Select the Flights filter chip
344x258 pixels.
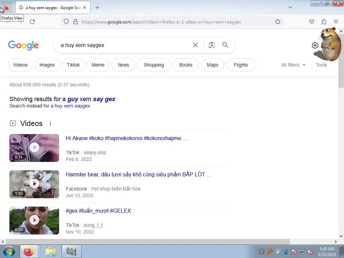click(x=241, y=65)
